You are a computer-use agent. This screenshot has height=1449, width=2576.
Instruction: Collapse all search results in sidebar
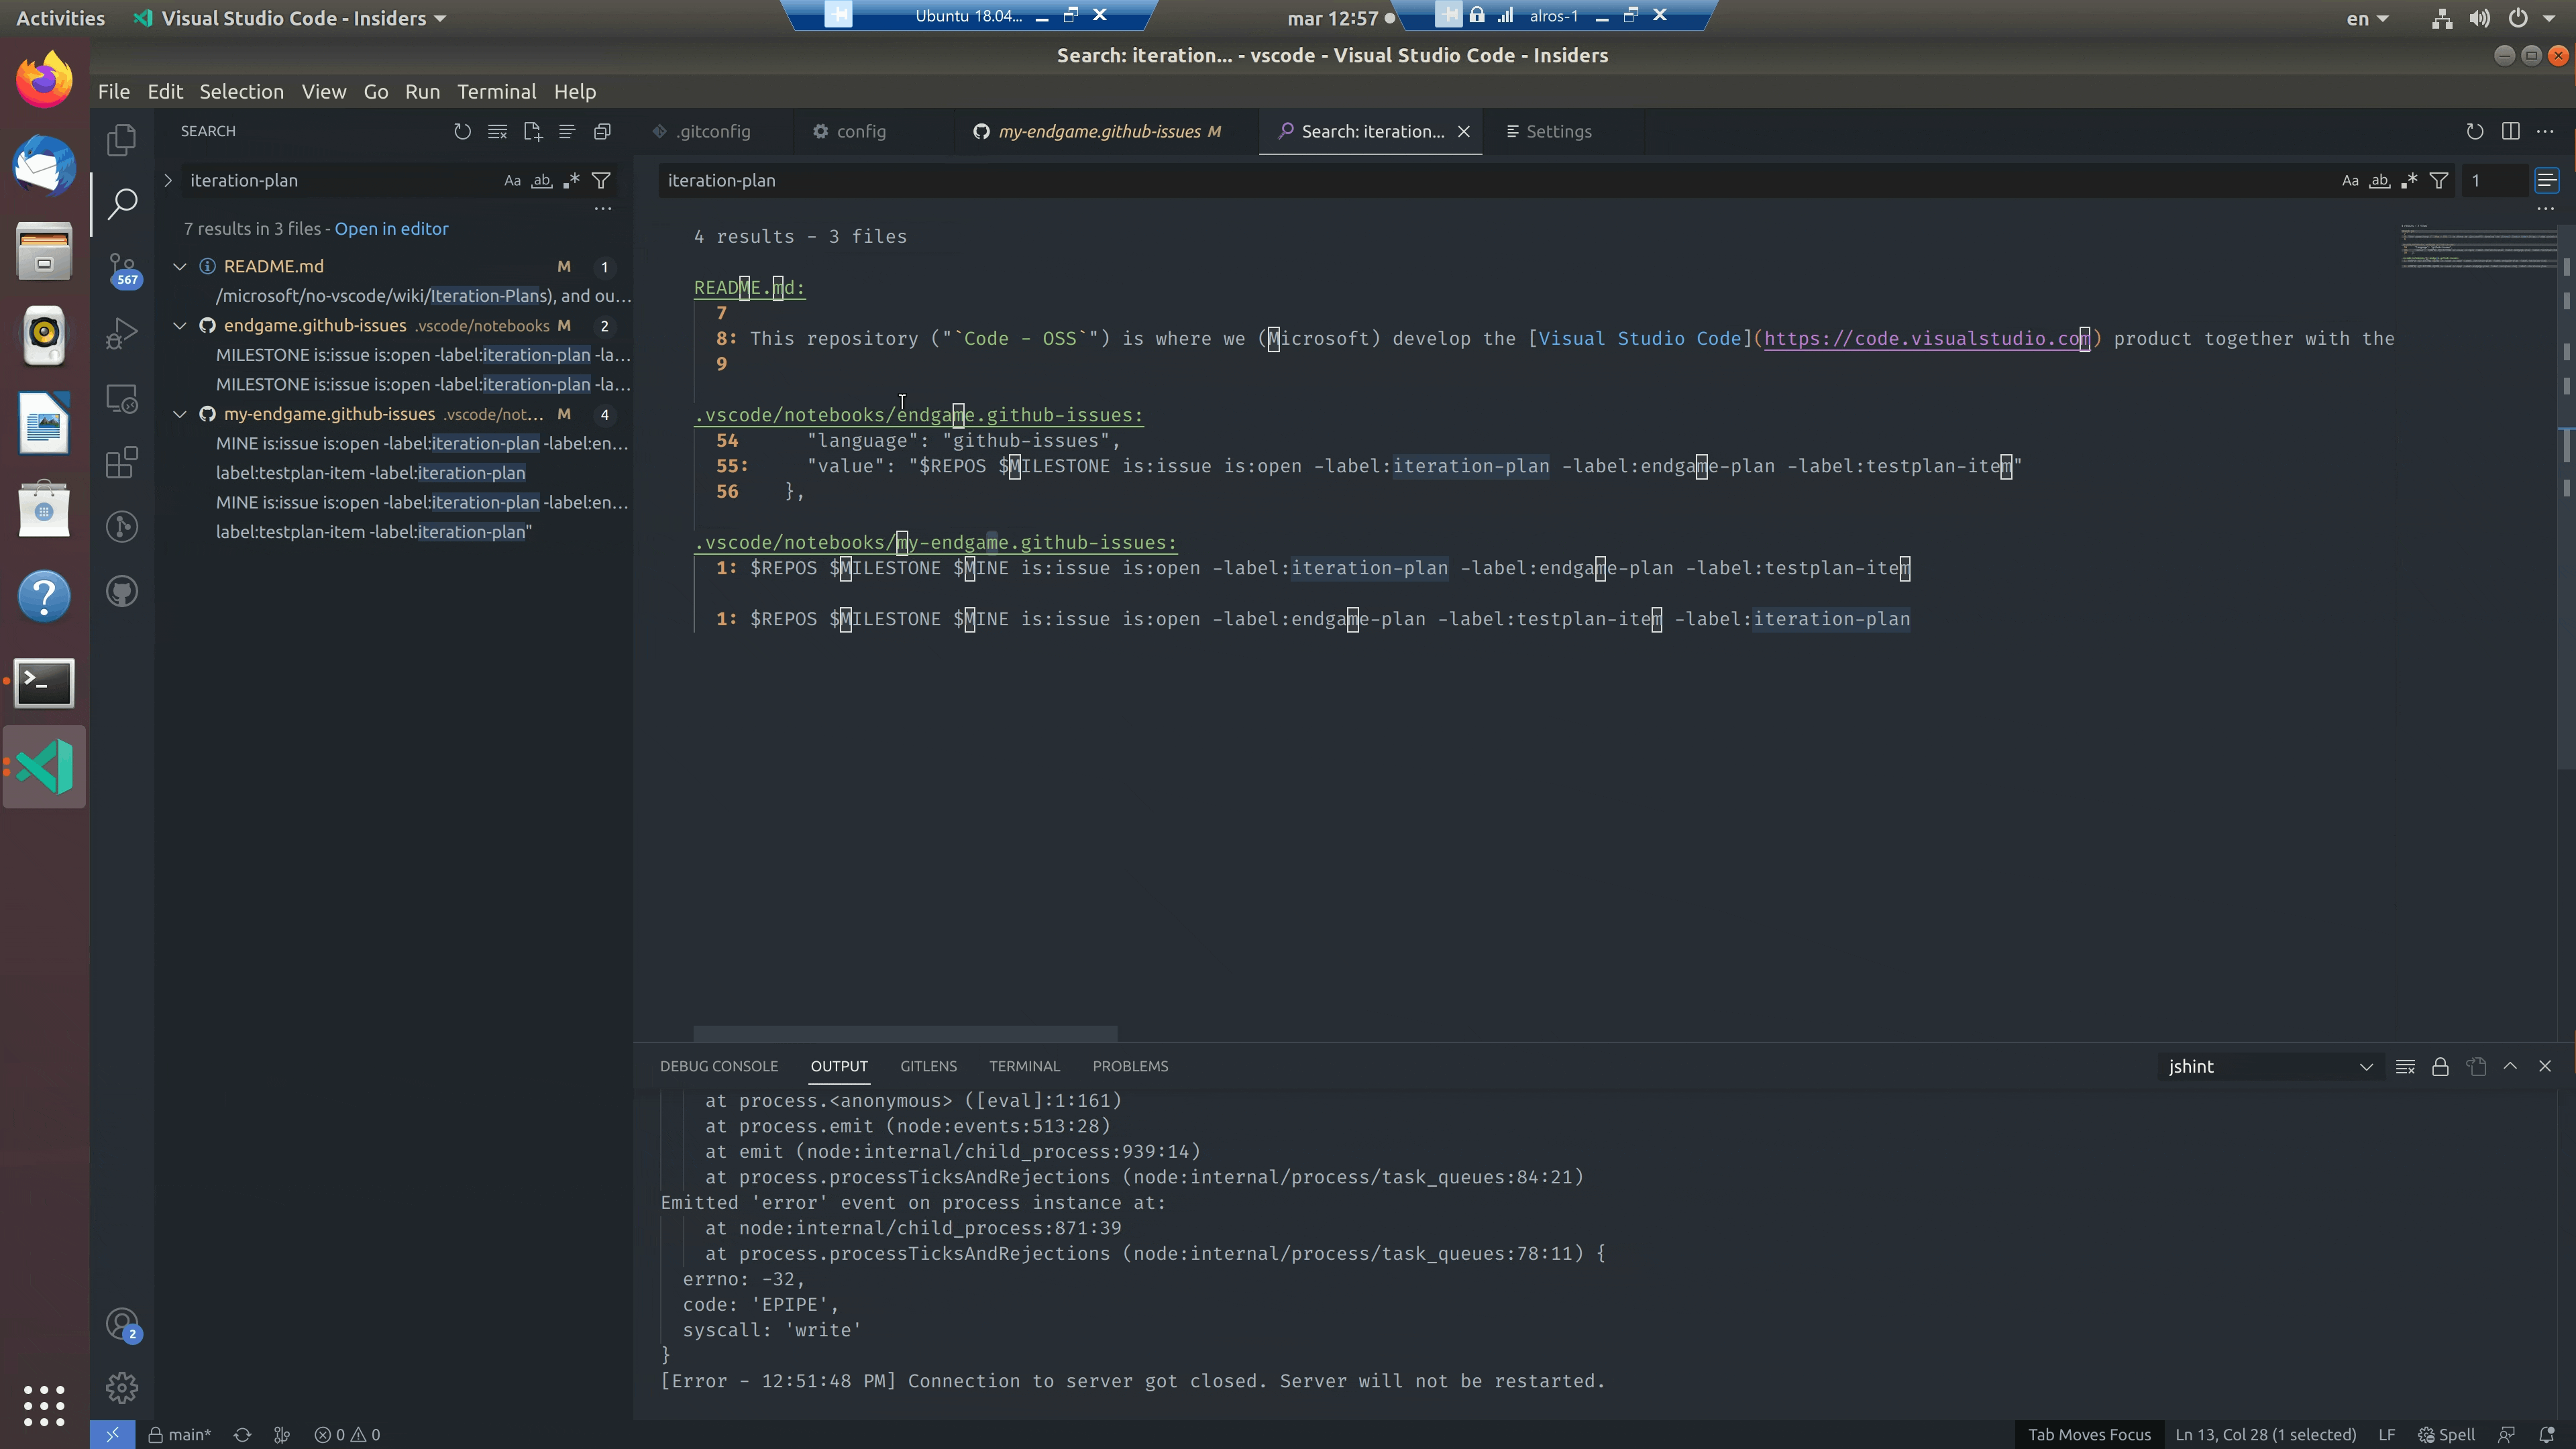tap(602, 131)
